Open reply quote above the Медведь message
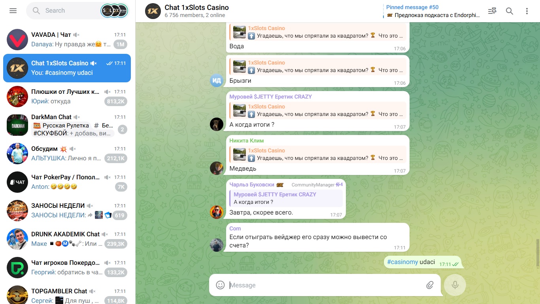Screen dimensions: 540x304 [318, 154]
